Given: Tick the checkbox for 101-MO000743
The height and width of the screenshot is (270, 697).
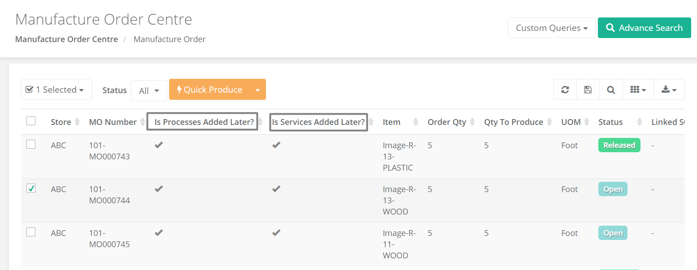Looking at the screenshot, I should [31, 144].
